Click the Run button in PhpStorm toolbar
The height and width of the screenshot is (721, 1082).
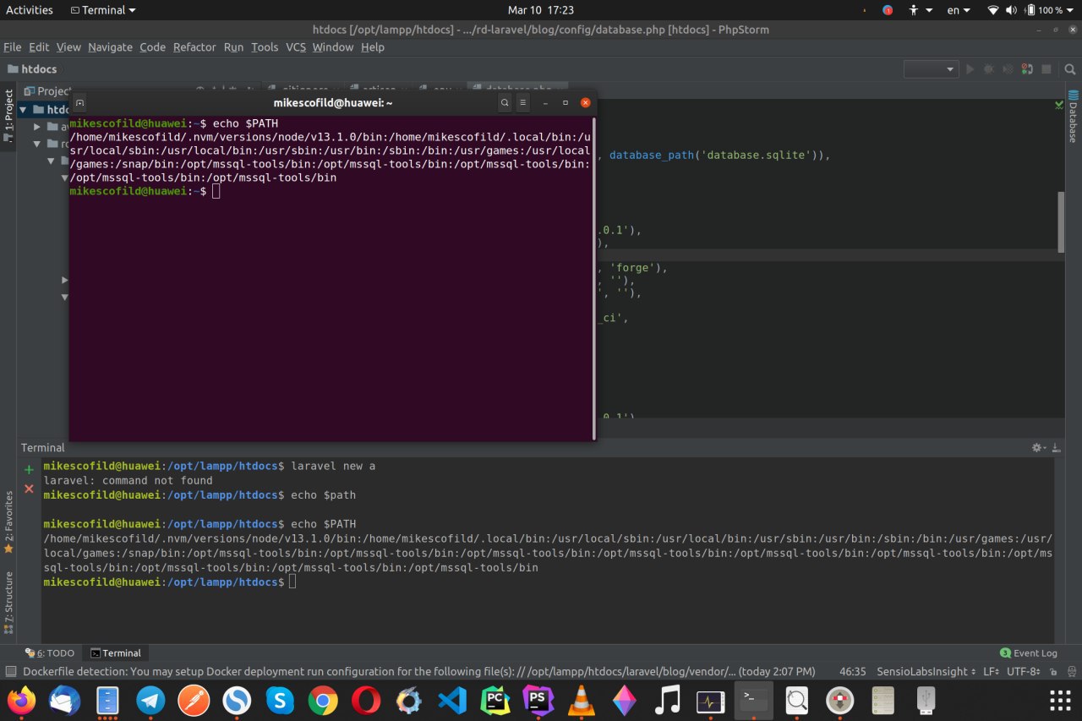coord(970,69)
